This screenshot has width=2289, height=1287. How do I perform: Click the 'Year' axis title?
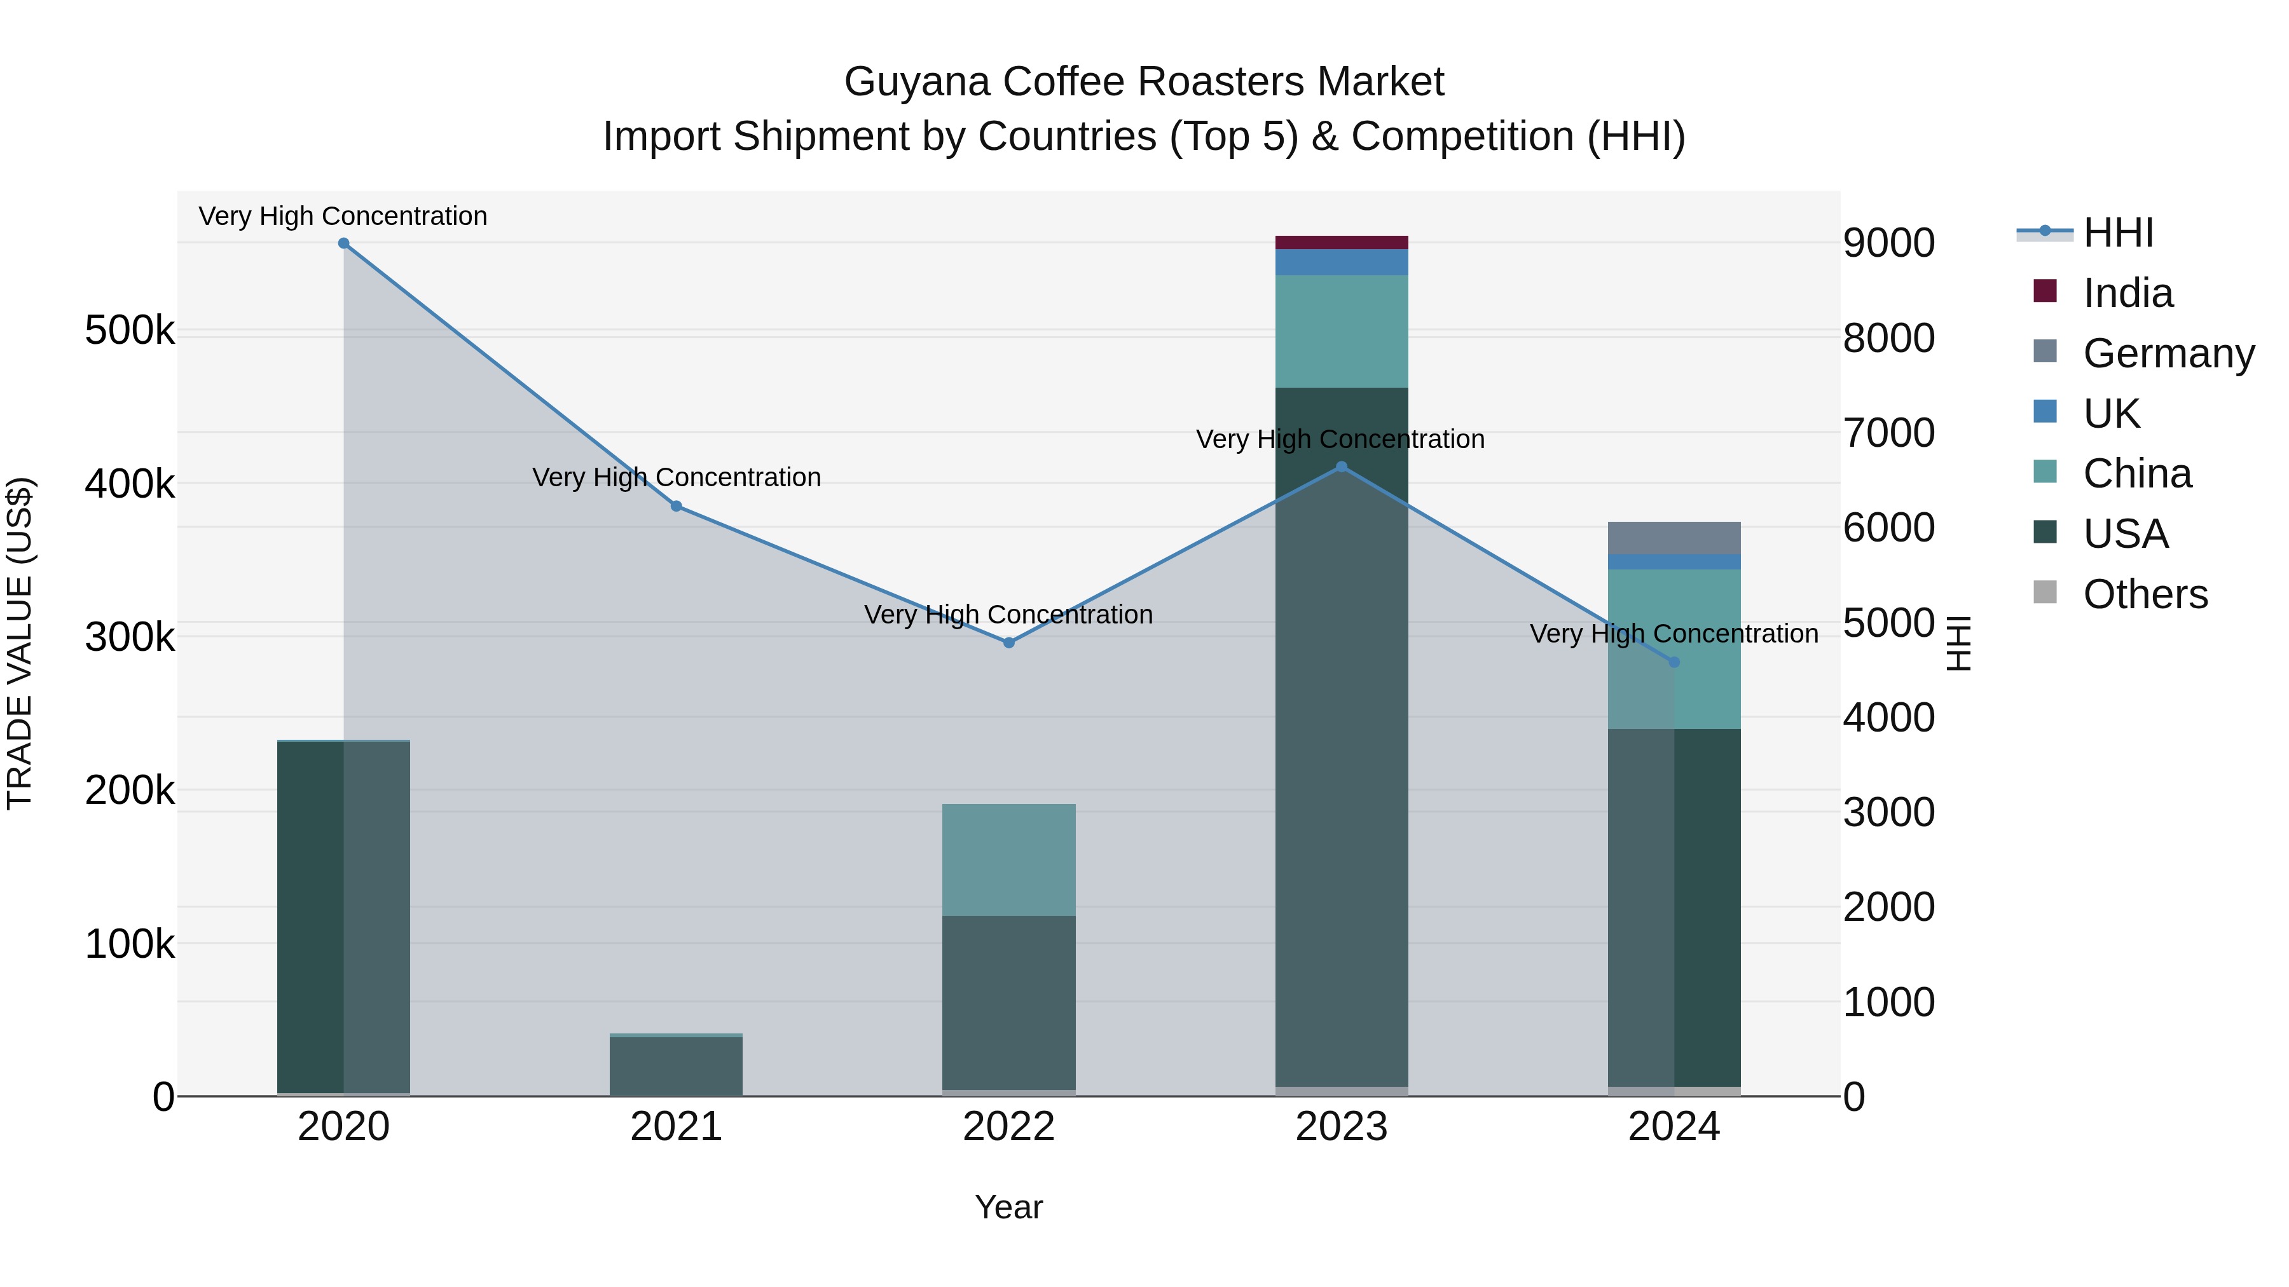(x=1008, y=1208)
